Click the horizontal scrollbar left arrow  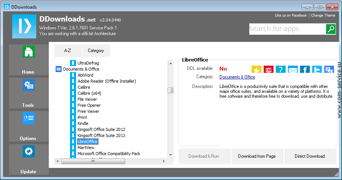click(58, 161)
